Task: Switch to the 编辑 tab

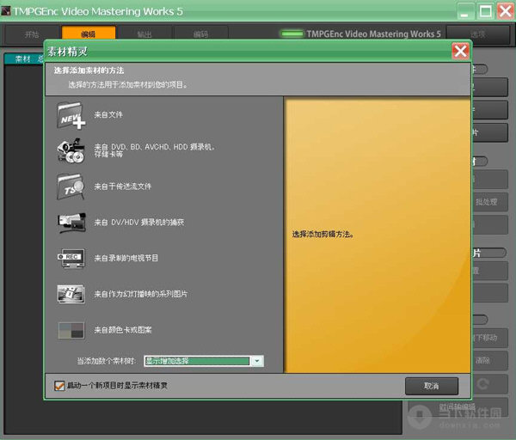Action: coord(89,34)
